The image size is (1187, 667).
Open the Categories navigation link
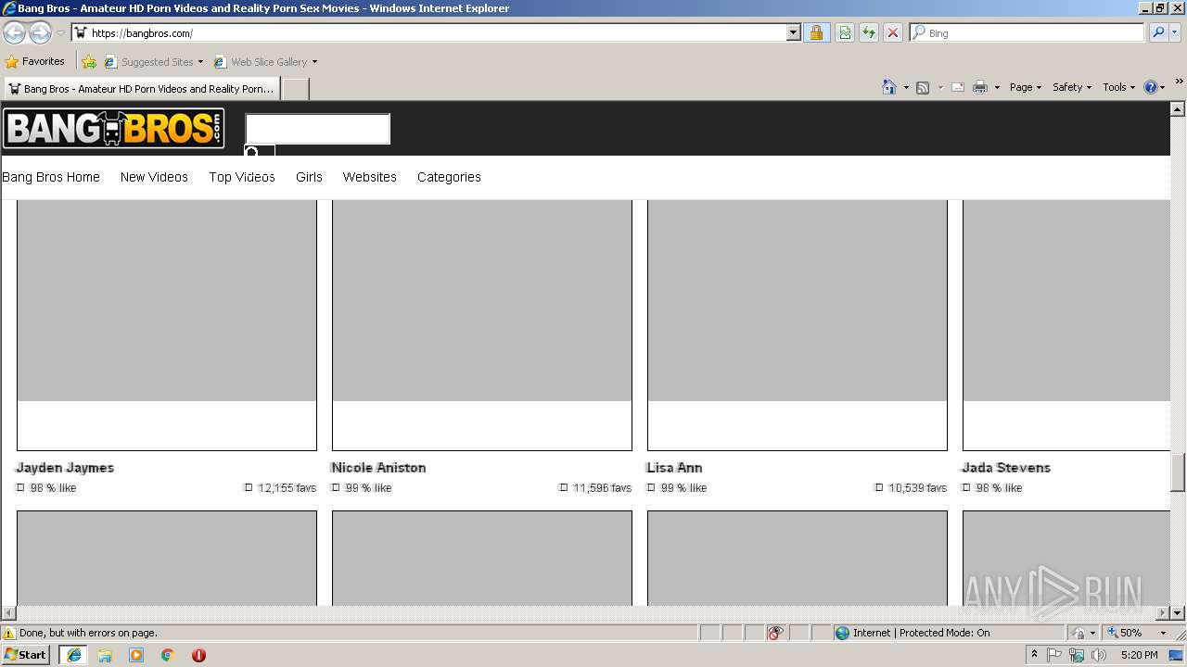(x=449, y=177)
